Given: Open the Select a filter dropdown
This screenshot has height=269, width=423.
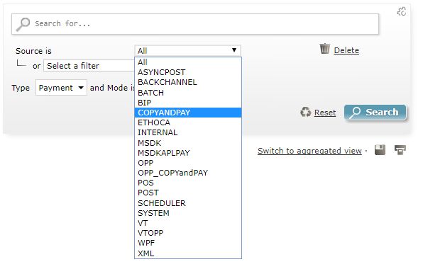Looking at the screenshot, I should pyautogui.click(x=89, y=66).
